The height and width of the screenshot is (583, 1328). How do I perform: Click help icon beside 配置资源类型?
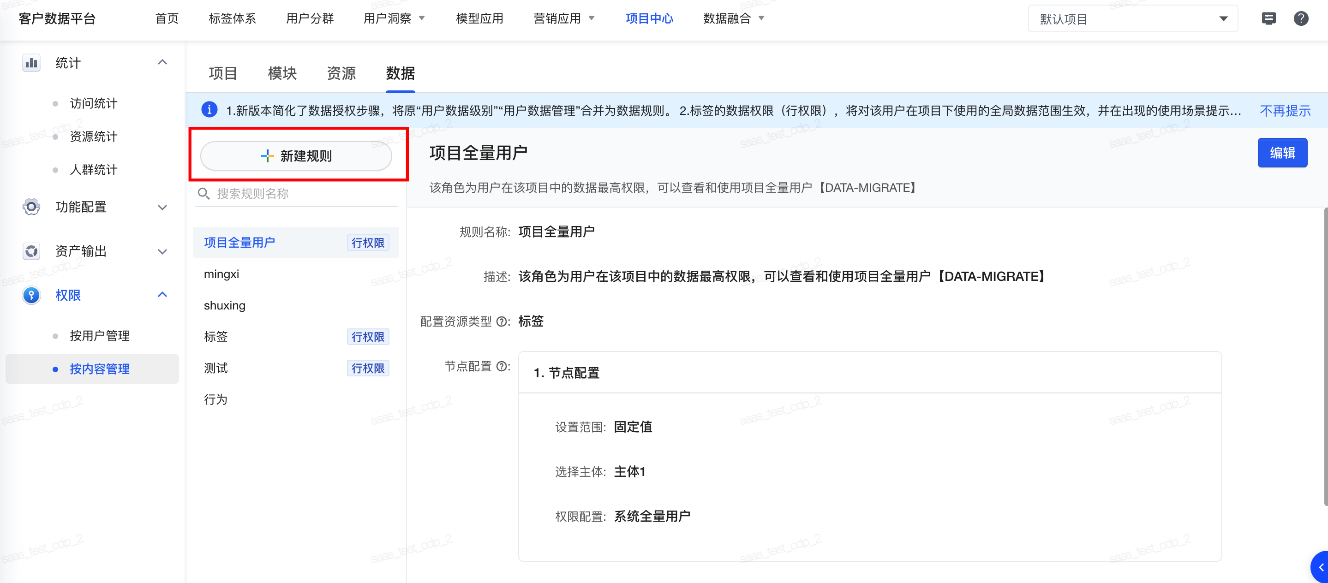click(x=501, y=321)
